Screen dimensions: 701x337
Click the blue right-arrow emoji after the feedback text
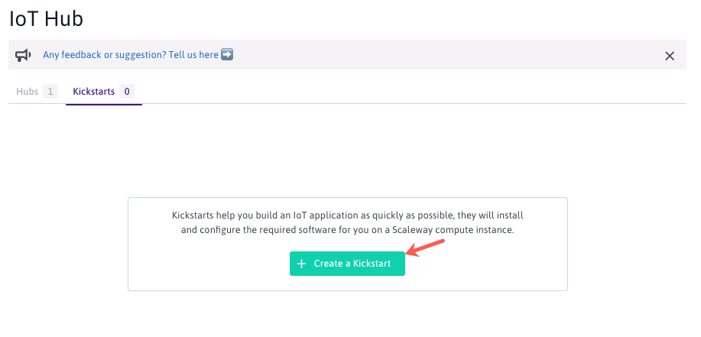(x=227, y=55)
